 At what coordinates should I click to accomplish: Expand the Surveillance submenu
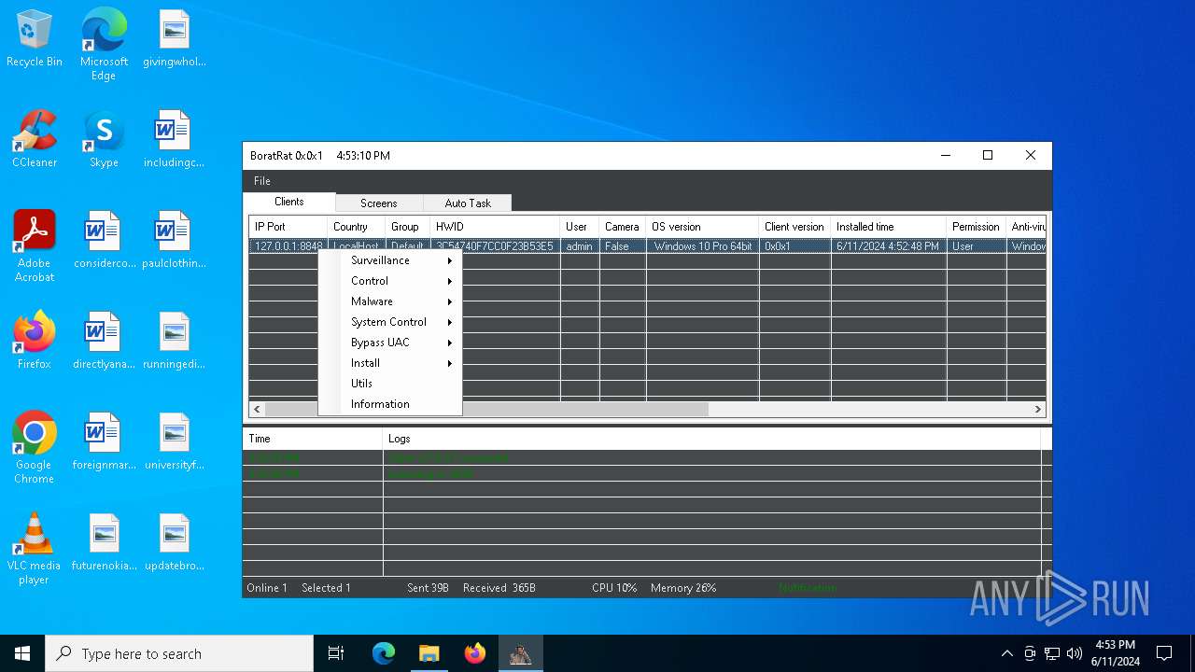[x=390, y=260]
